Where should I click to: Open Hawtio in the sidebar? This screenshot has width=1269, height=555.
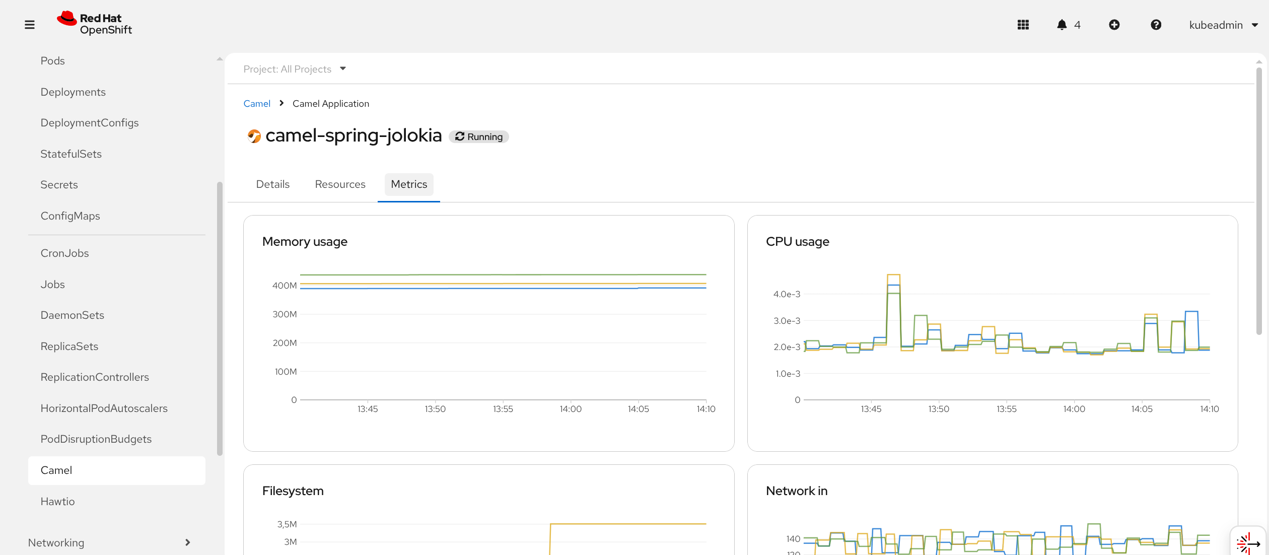pyautogui.click(x=57, y=501)
